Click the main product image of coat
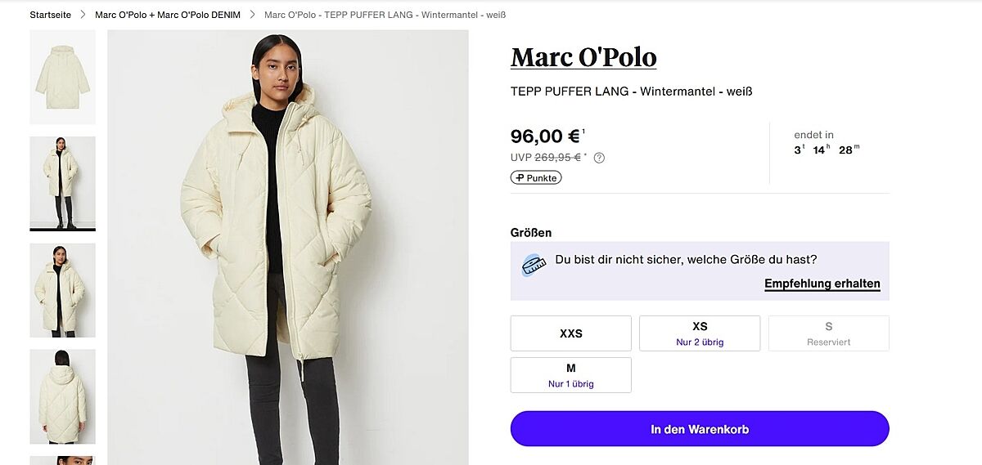The width and height of the screenshot is (982, 465). pos(287,247)
